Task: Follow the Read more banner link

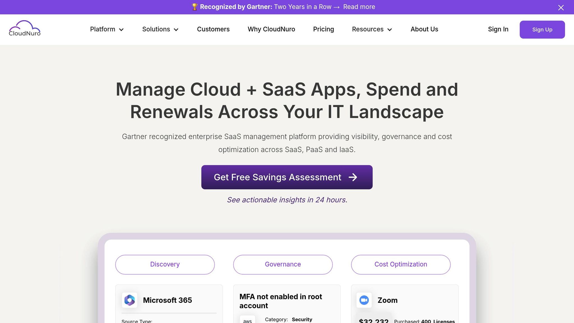Action: tap(359, 7)
